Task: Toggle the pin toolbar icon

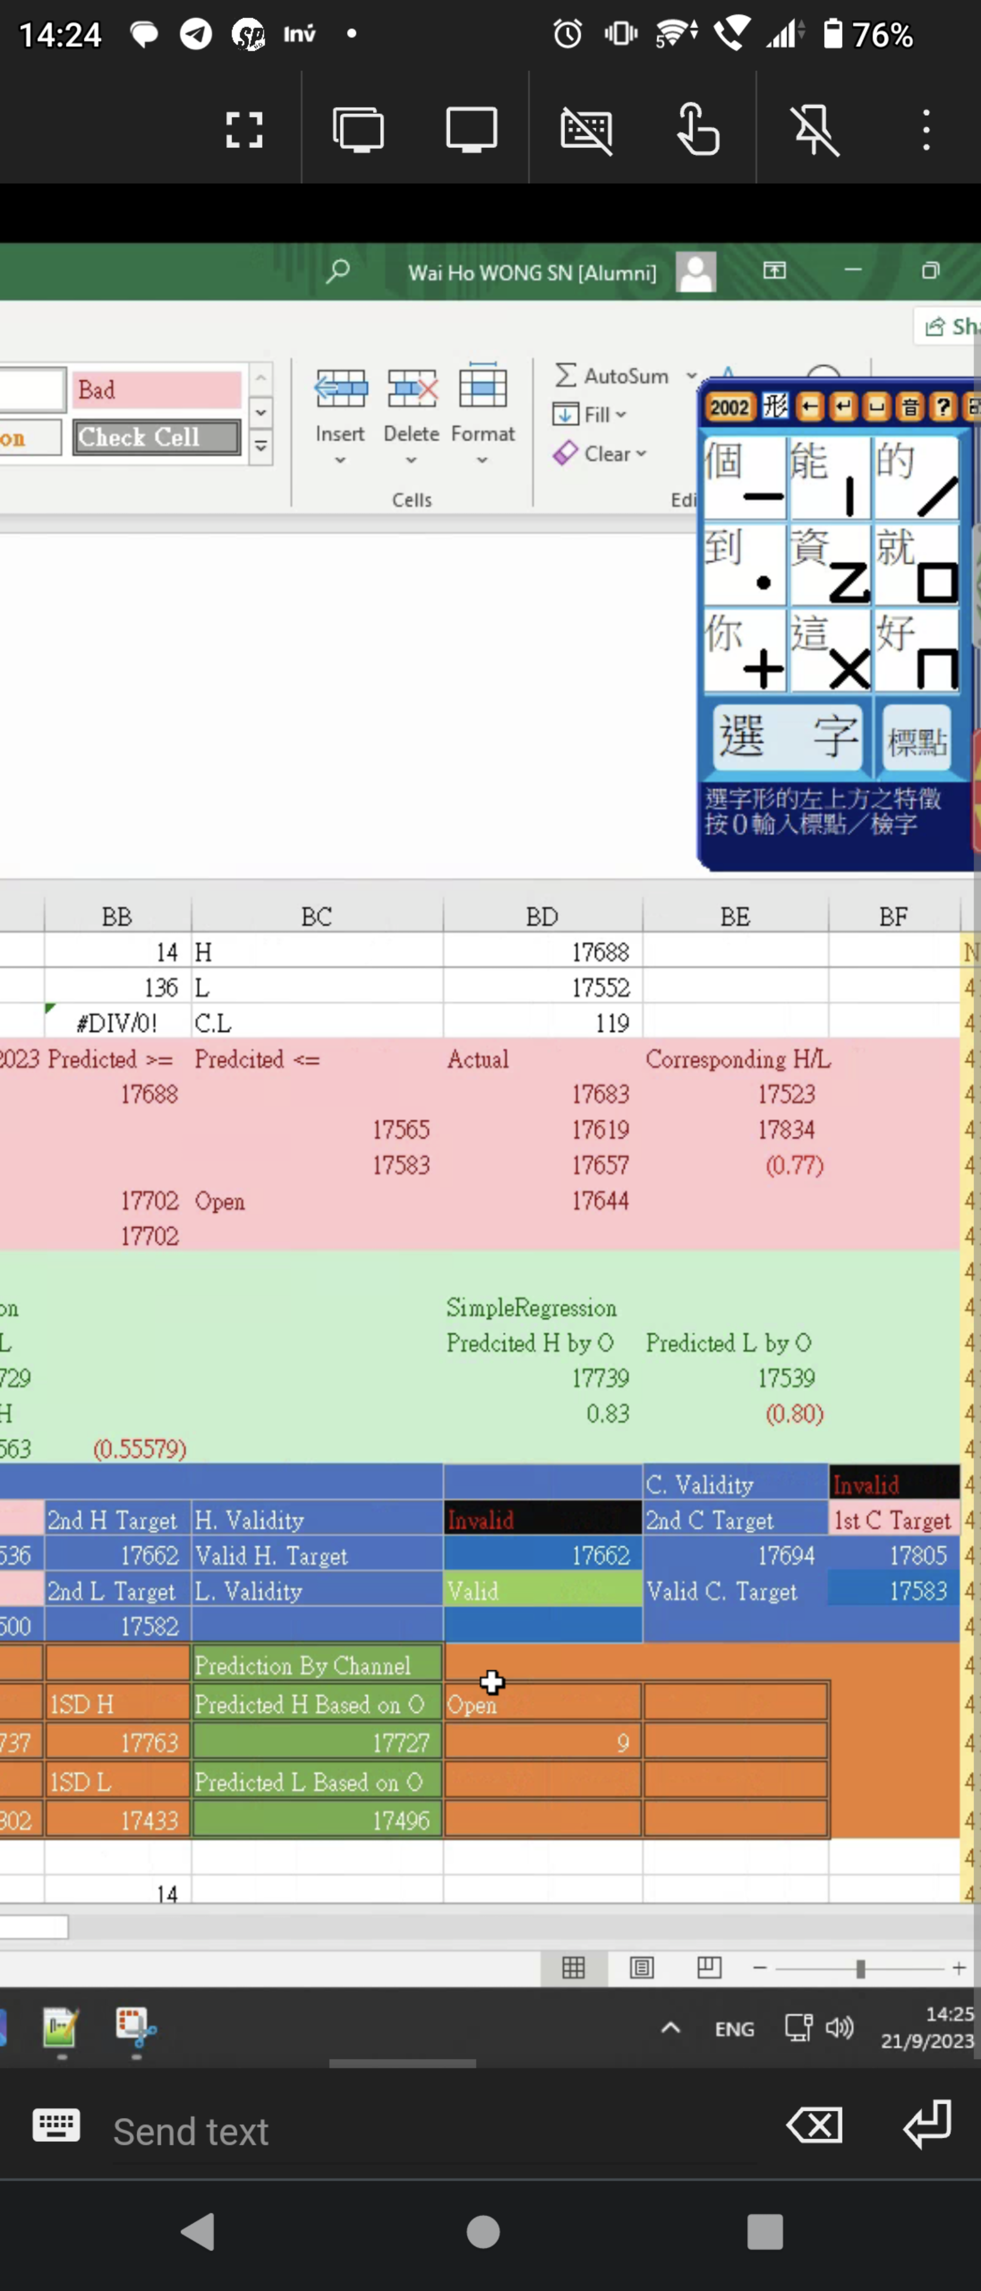Action: tap(815, 130)
